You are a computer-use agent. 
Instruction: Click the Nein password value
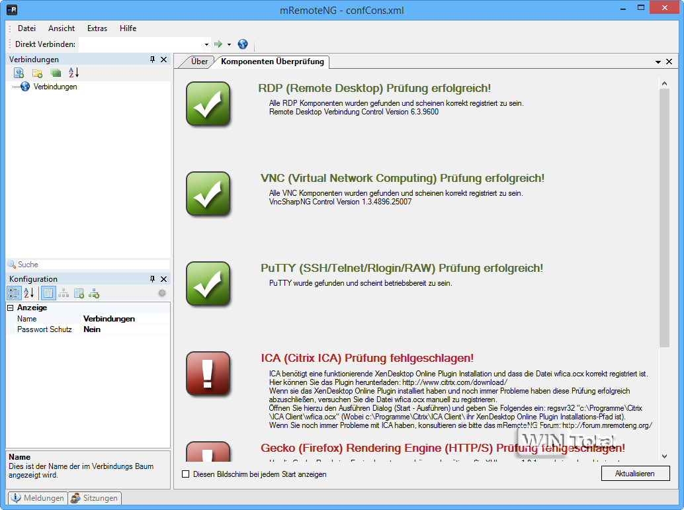(92, 329)
